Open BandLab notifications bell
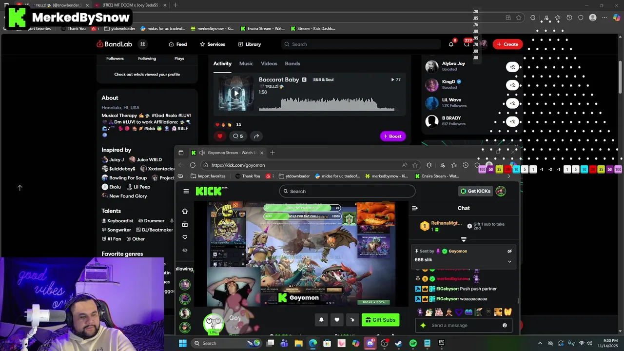The height and width of the screenshot is (351, 624). coord(451,44)
